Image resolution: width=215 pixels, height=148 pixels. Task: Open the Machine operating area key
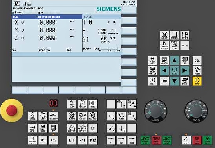tap(164, 35)
